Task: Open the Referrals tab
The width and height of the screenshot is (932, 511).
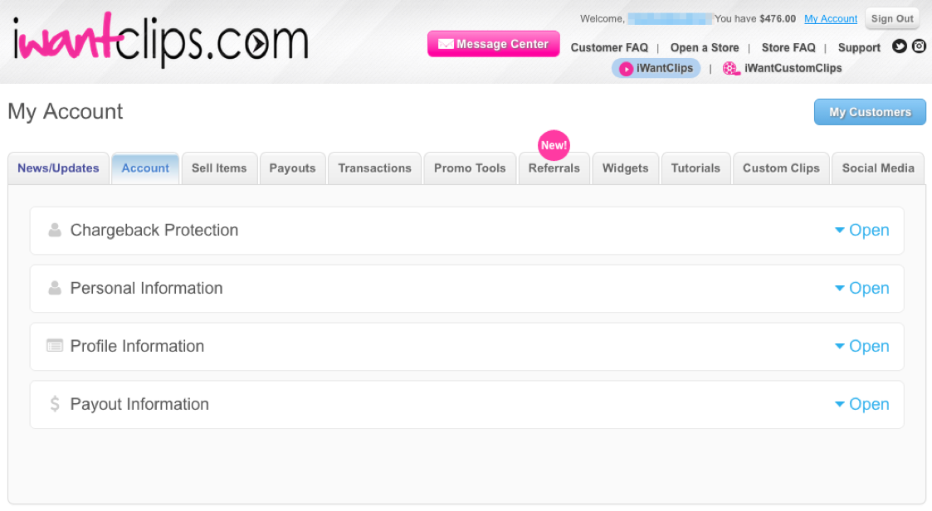Action: point(554,168)
